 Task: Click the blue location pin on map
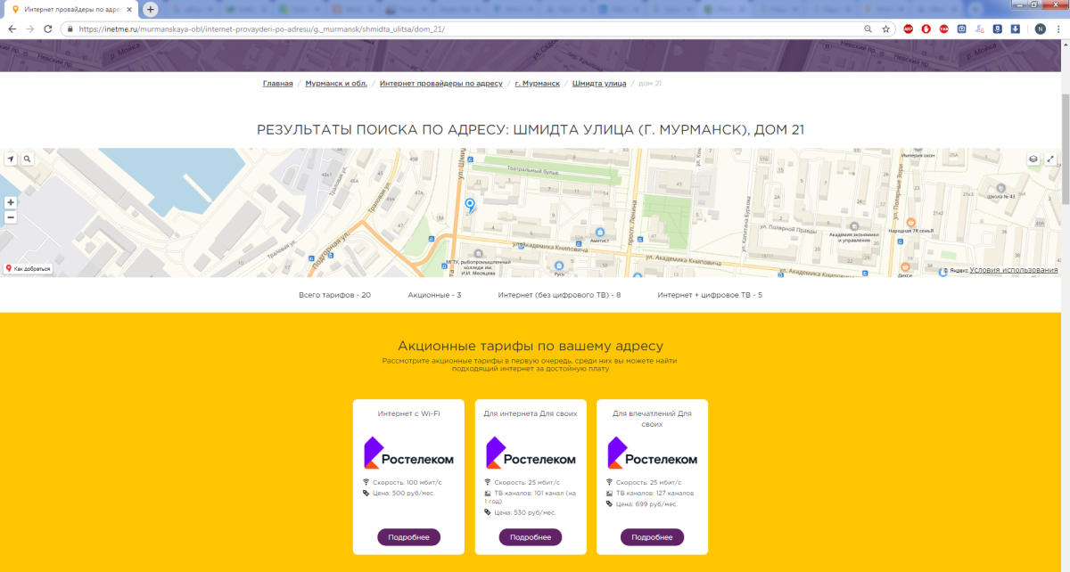coord(471,206)
